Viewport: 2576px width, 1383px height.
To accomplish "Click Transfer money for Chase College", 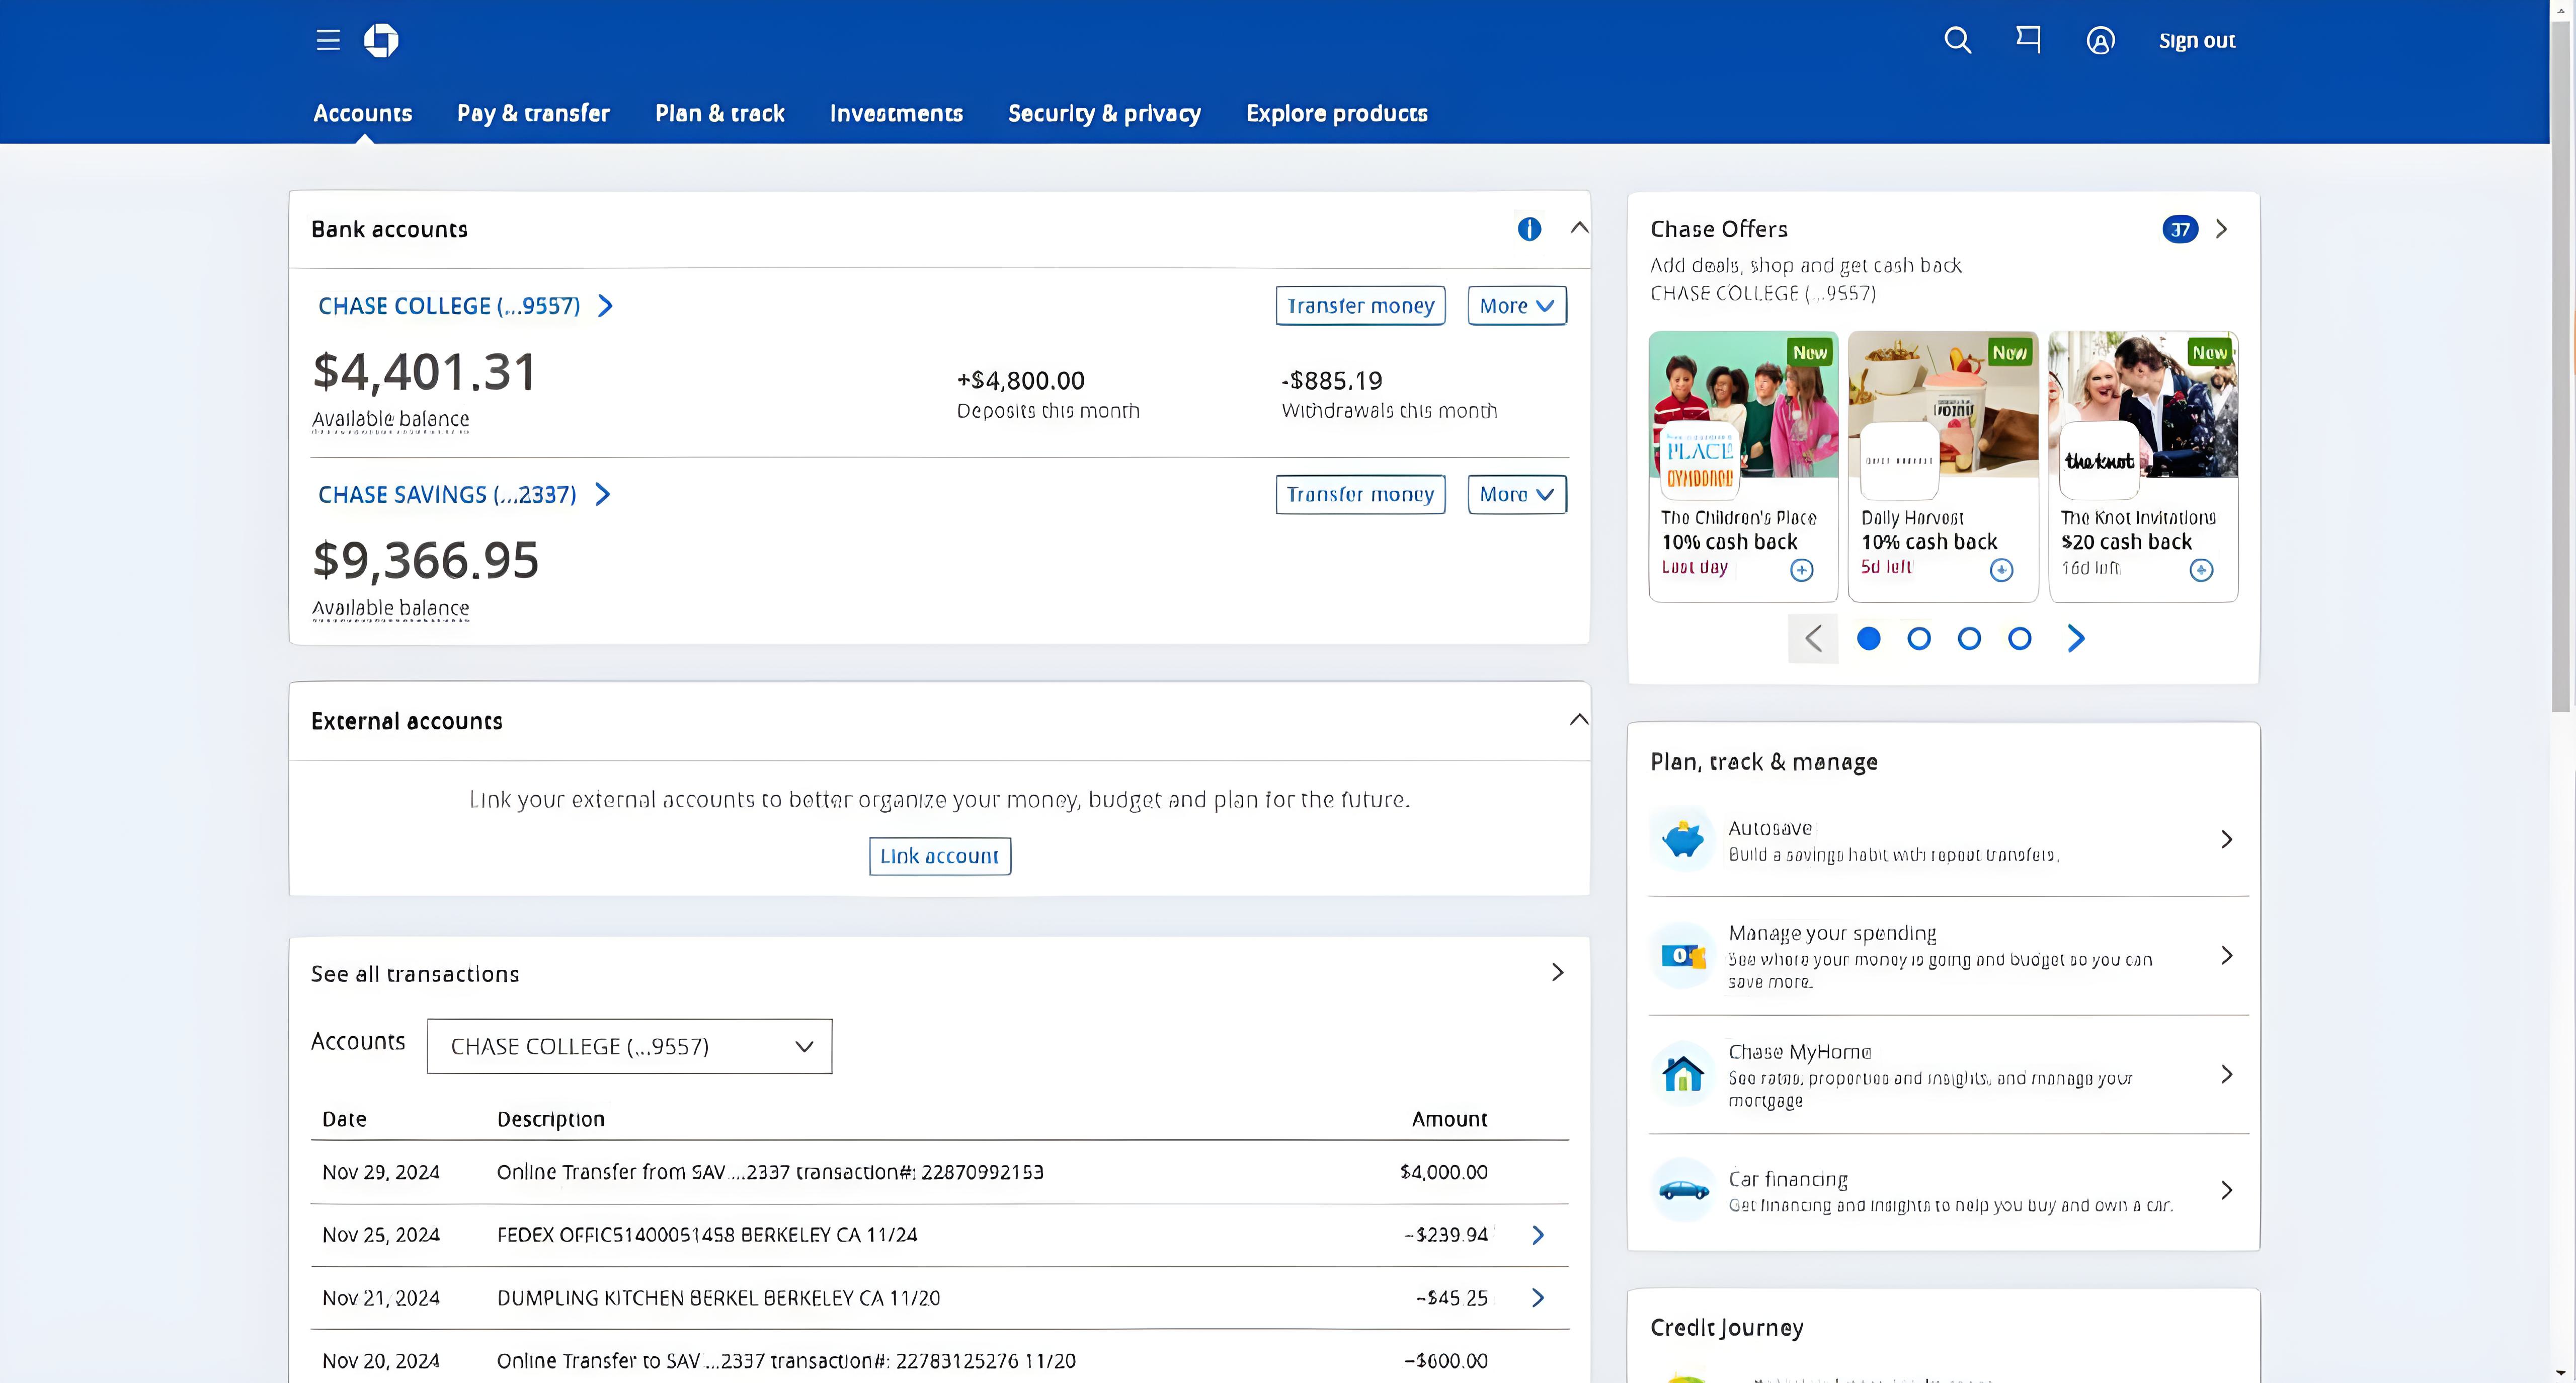I will click(1360, 306).
